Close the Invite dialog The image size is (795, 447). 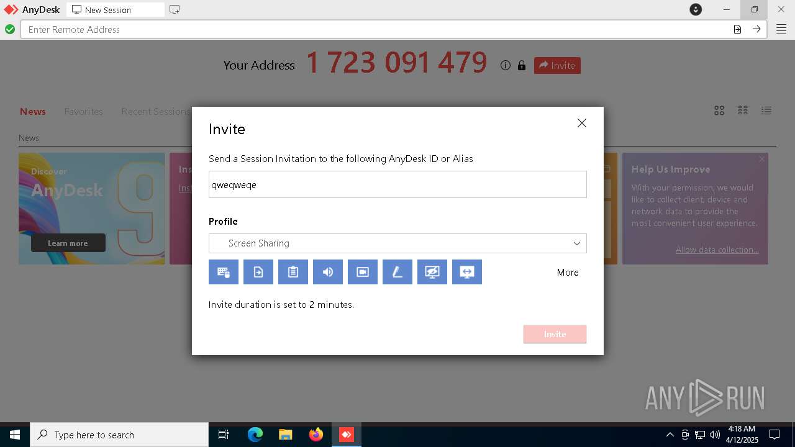[x=582, y=123]
